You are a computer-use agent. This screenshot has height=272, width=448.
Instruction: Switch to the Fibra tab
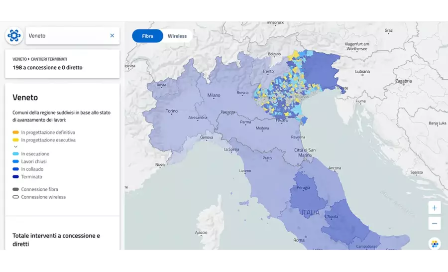147,36
